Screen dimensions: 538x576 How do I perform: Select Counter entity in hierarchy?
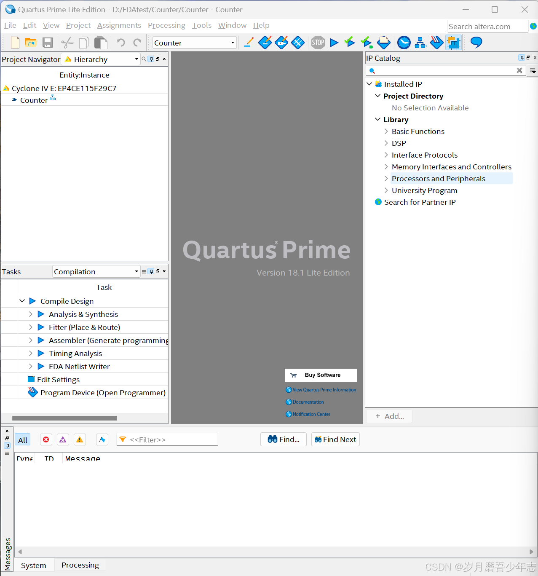tap(34, 100)
